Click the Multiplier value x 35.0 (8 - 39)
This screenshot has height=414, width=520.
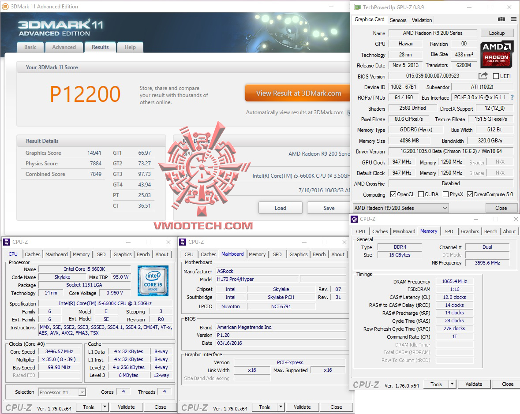point(59,359)
